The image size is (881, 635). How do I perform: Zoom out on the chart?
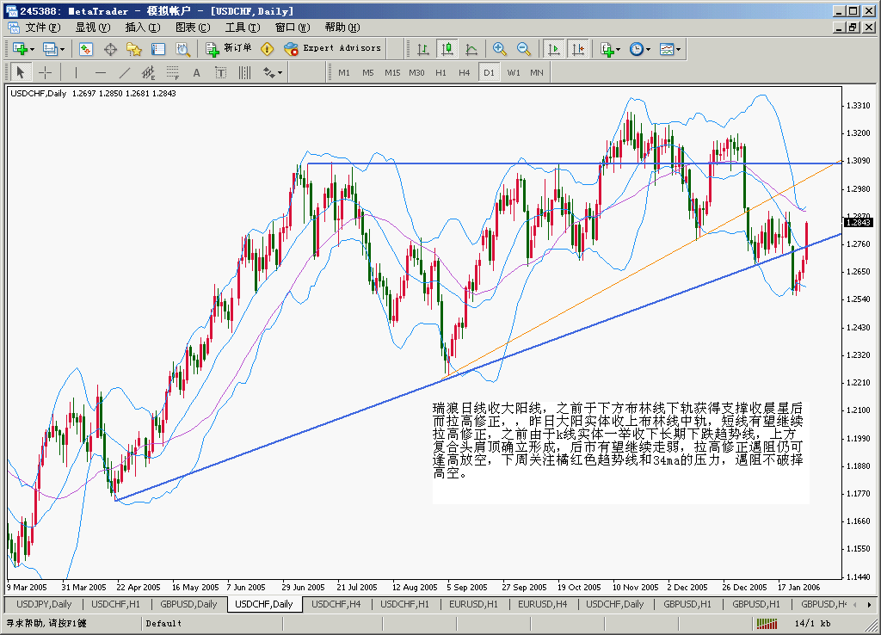tap(523, 49)
